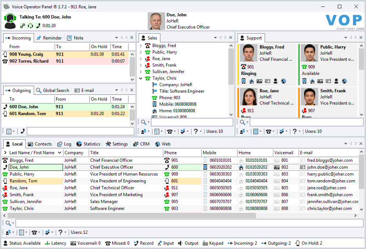The image size is (366, 249).
Task: Click mobile phone icon in John Doe's row
Action: [x=205, y=167]
